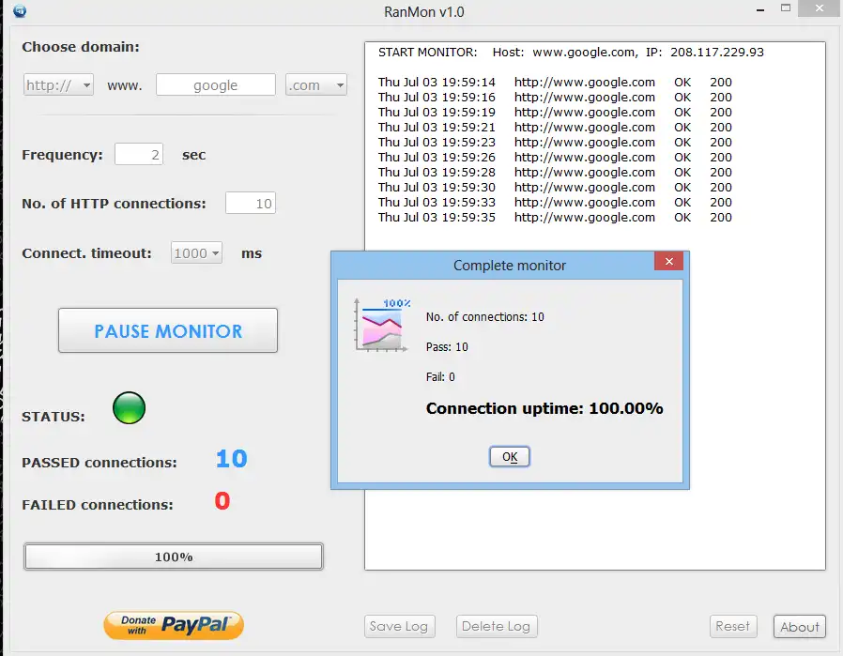The height and width of the screenshot is (656, 843).
Task: Select log entry at 19:59:33
Action: [x=555, y=203]
